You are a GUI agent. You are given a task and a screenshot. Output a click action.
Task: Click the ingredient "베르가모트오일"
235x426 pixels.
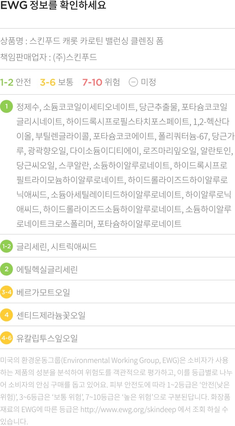pyautogui.click(x=43, y=292)
